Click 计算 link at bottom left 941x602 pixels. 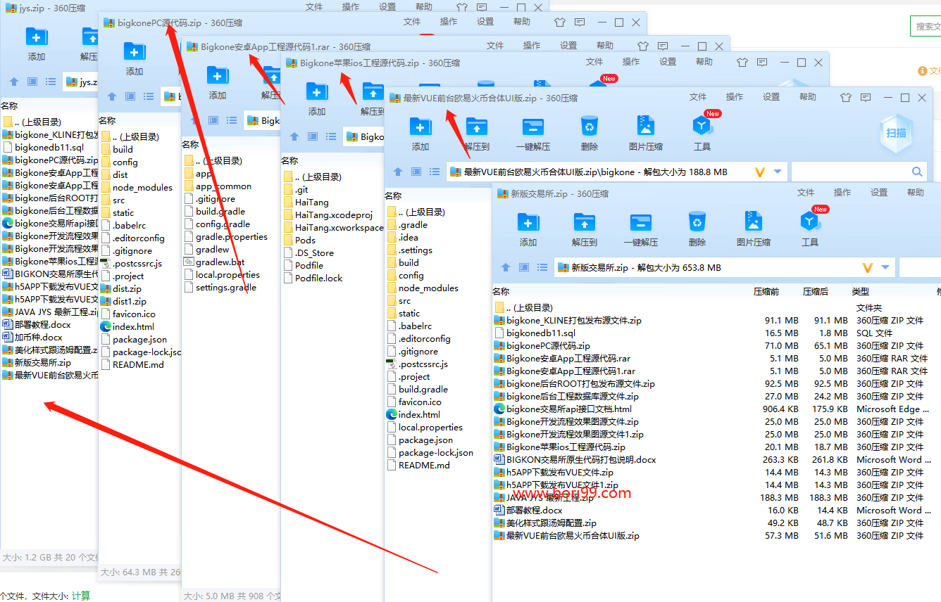pos(81,596)
